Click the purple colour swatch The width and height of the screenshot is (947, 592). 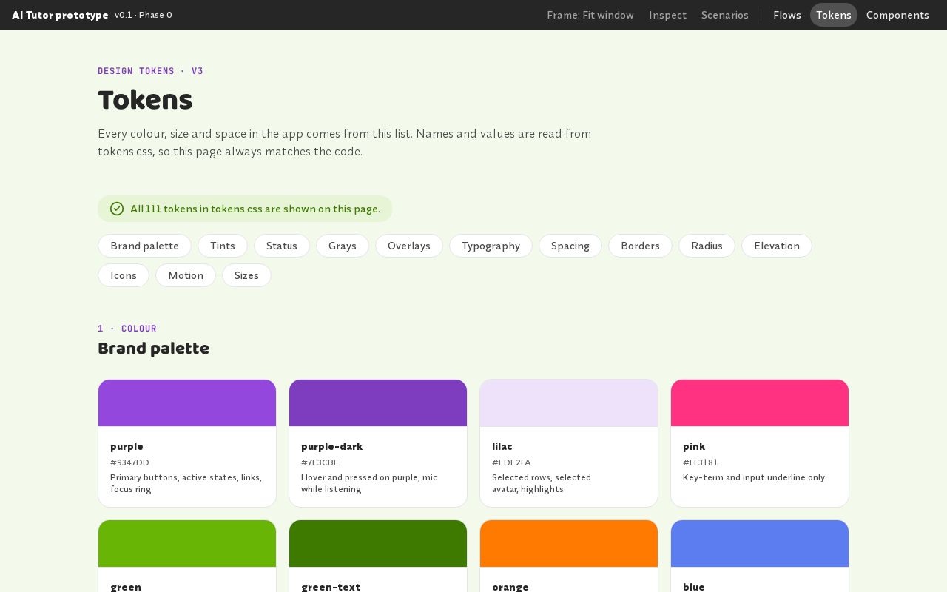(x=187, y=403)
